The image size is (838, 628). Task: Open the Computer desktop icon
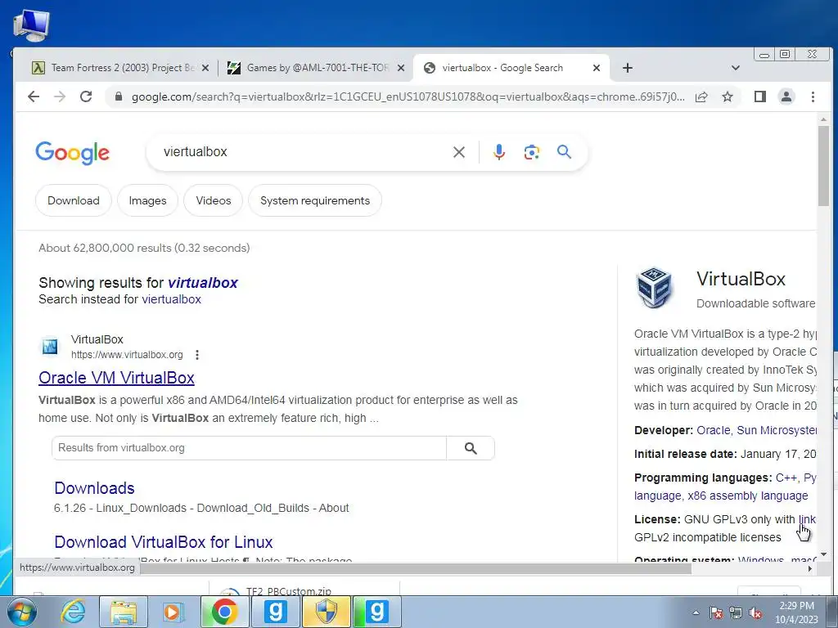pos(31,25)
